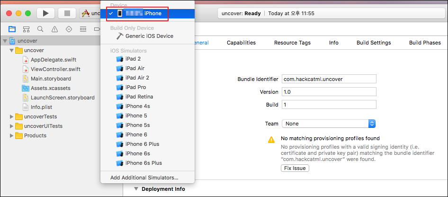Open the Symbol navigator icon
448x197 pixels.
click(27, 29)
